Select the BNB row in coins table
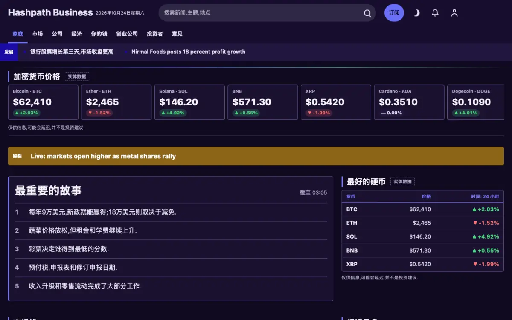 coord(423,250)
